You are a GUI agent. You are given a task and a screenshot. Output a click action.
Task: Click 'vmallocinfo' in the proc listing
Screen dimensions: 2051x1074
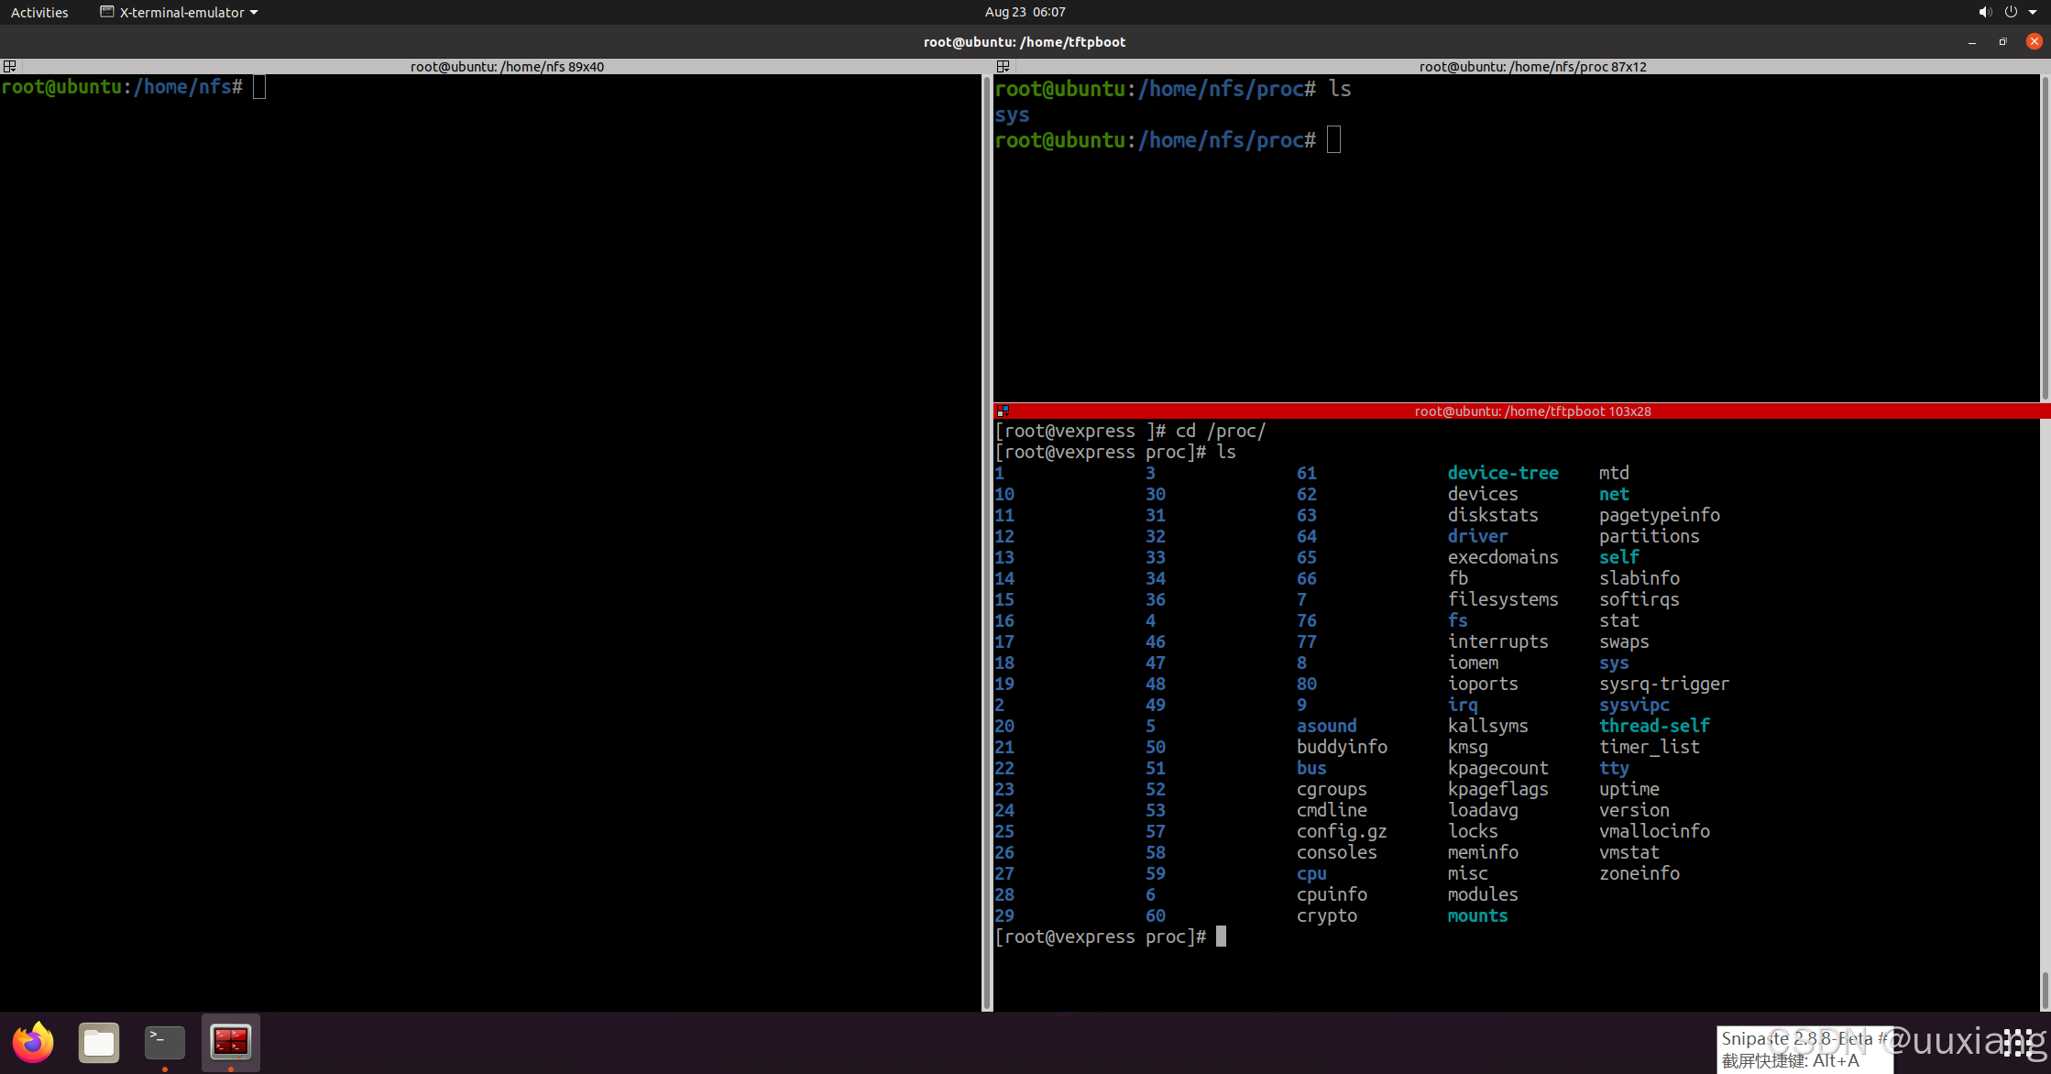(1654, 831)
